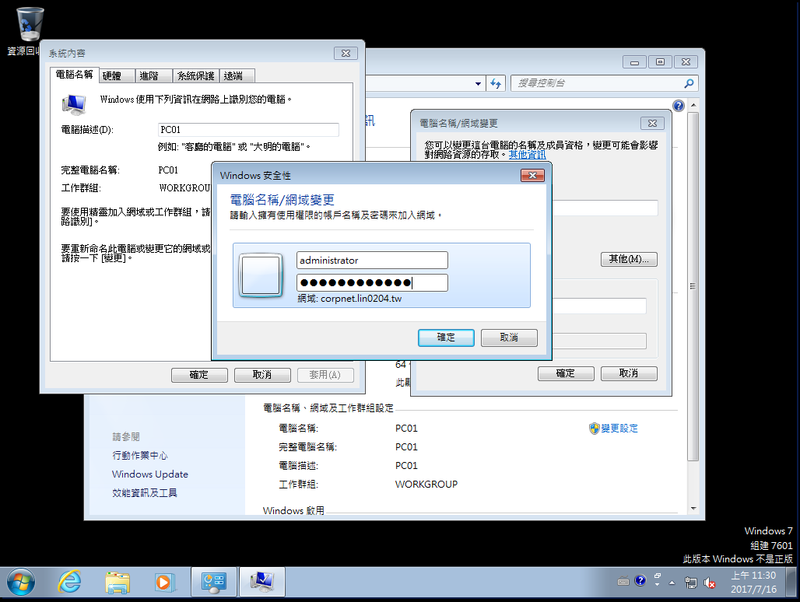Click the muted volume tray icon
The width and height of the screenshot is (800, 602).
pos(709,583)
